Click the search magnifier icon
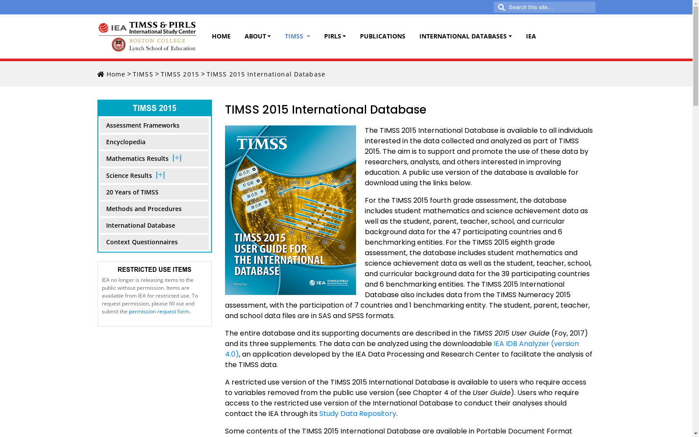The image size is (699, 437). click(x=501, y=7)
